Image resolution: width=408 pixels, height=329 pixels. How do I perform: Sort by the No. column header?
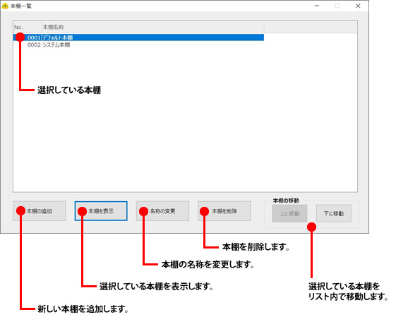28,27
